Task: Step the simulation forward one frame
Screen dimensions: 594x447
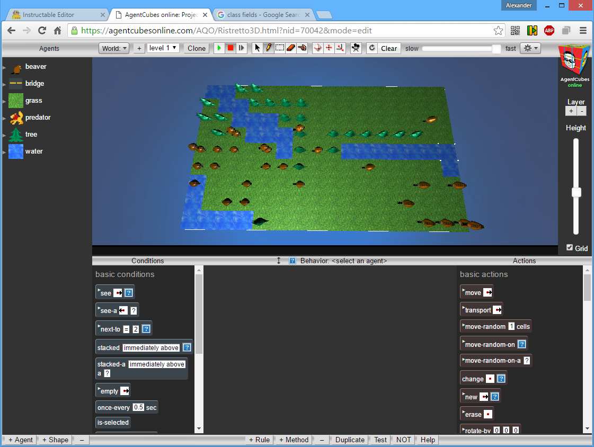Action: click(241, 48)
